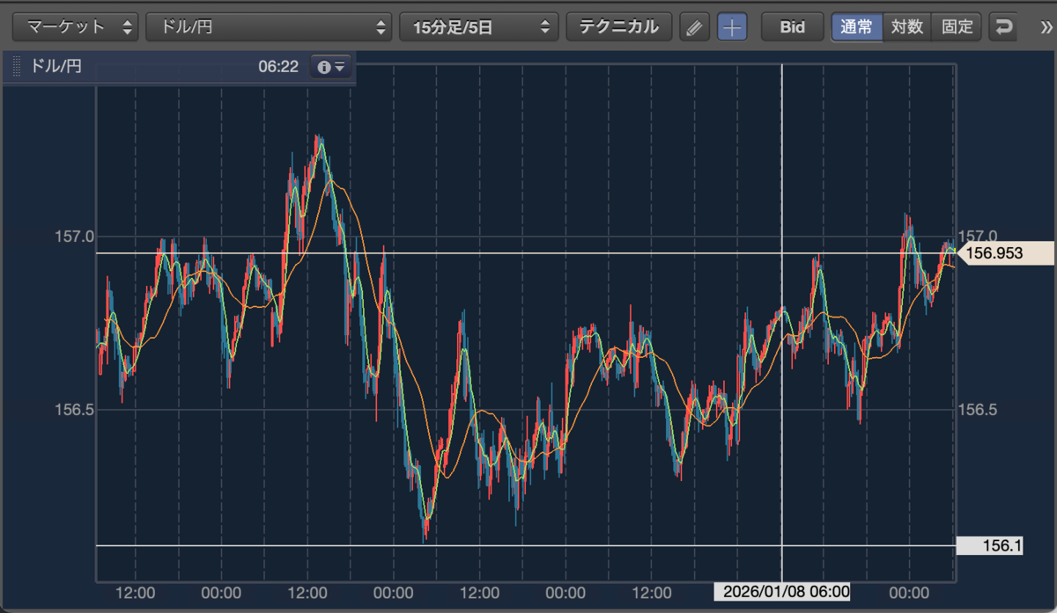Click the return arrow reset icon

pyautogui.click(x=1003, y=27)
